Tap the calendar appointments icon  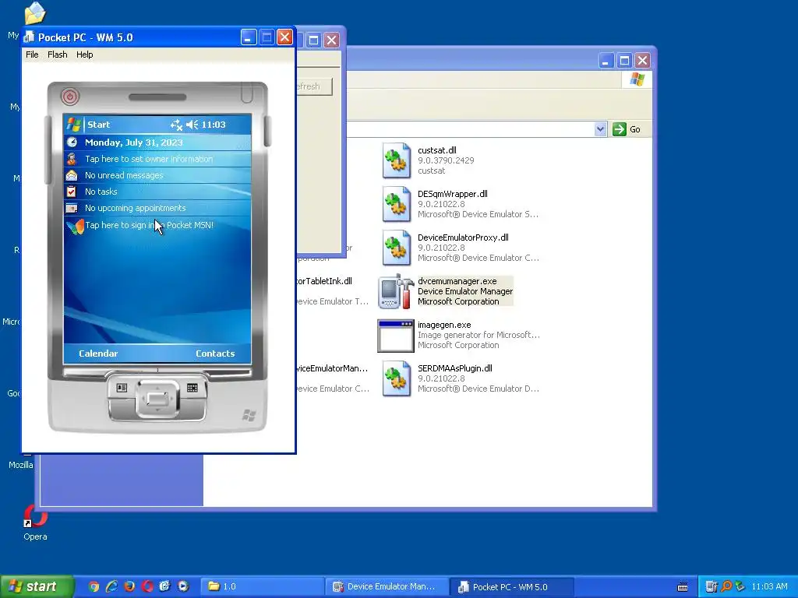pos(72,208)
